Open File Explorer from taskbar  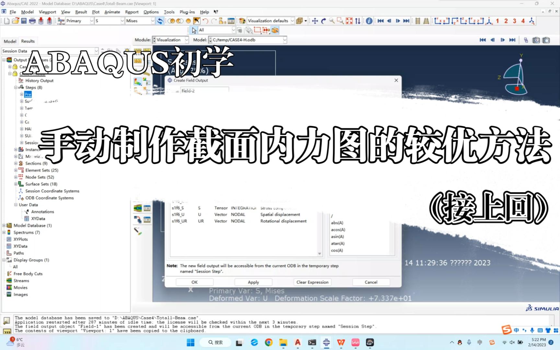tap(283, 342)
